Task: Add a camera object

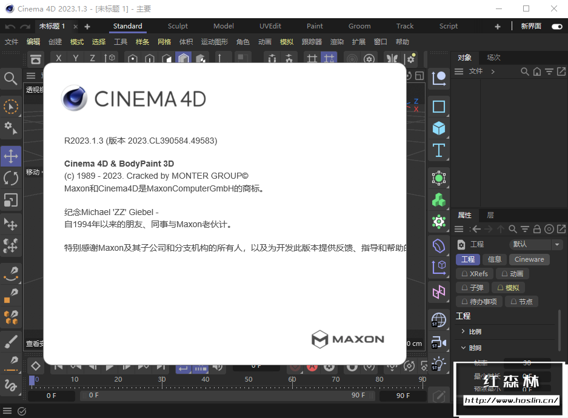Action: 439,342
